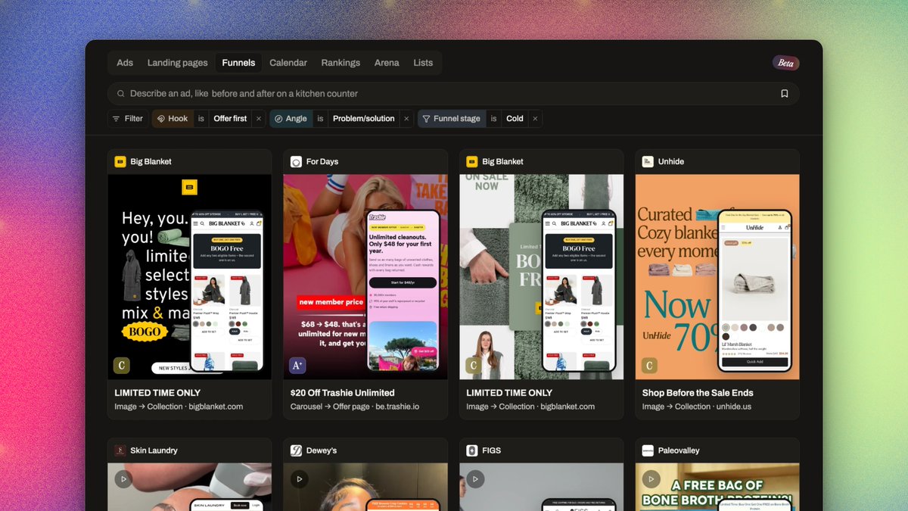Focus the ad description search field
The image size is (908, 511).
tap(453, 94)
